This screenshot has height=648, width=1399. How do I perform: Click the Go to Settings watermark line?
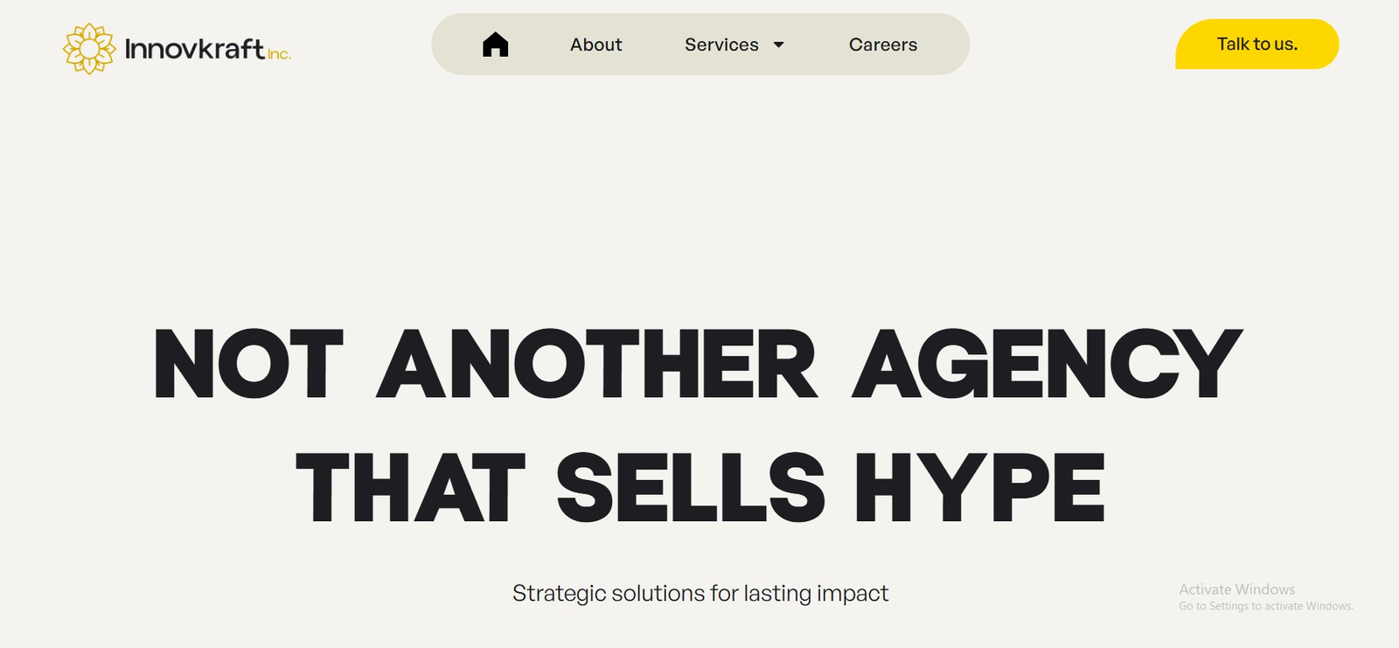point(1265,606)
